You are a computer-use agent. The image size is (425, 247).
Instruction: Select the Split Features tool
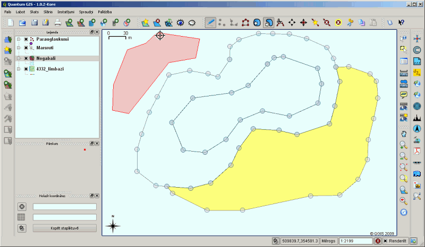pos(280,23)
